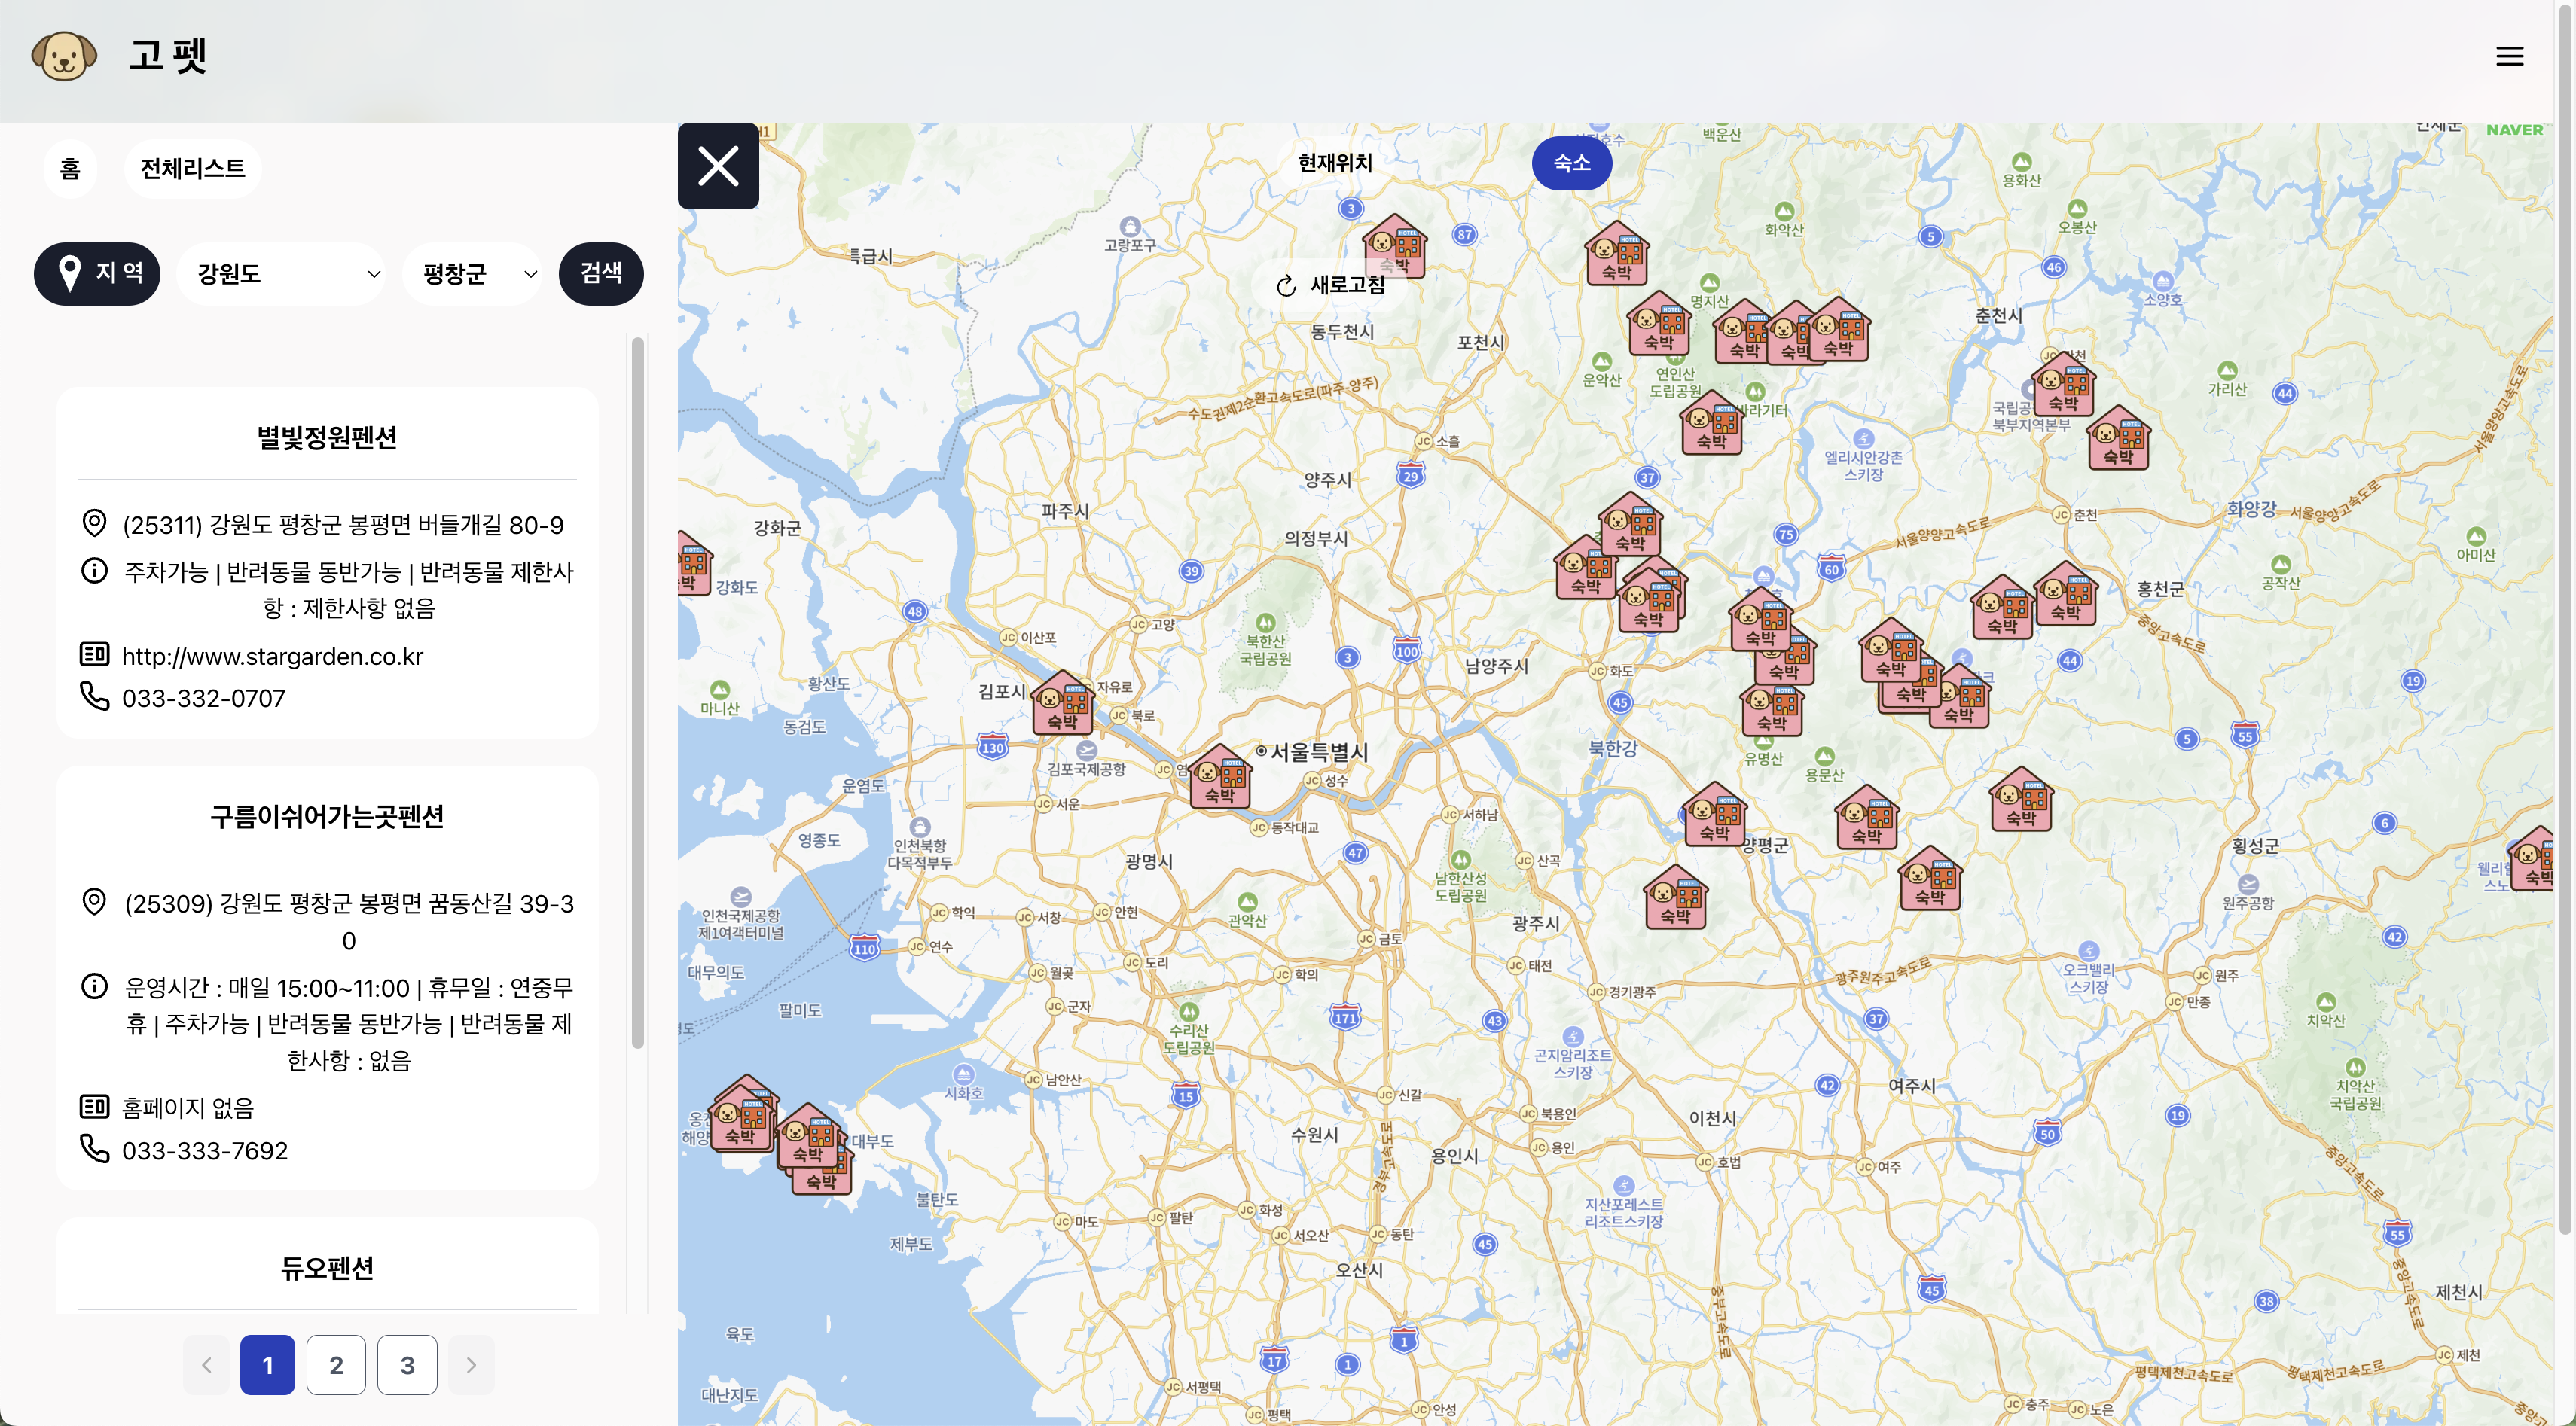Open the hamburger menu icon

2509,56
